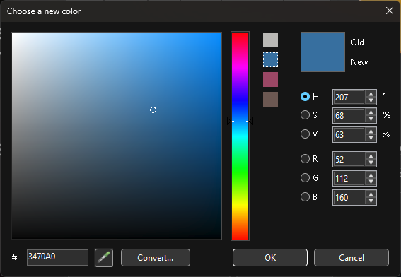Select the V value radio button
Viewport: 401px width, 277px height.
pos(305,134)
